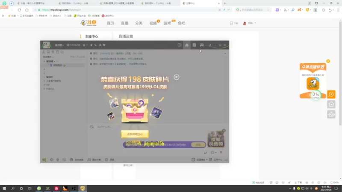Click the browser home button
342x192 pixels.
point(27,10)
